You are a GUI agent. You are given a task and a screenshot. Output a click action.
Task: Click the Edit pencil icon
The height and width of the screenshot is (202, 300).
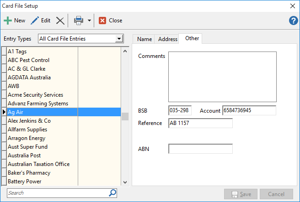tap(35, 21)
